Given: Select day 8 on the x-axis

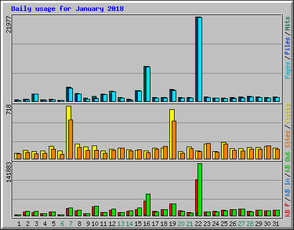Looking at the screenshot, I should click(x=79, y=224).
